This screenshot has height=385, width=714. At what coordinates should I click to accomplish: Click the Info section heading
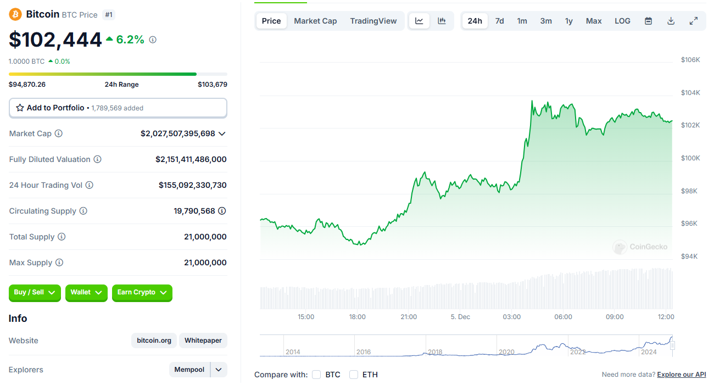[x=18, y=319]
